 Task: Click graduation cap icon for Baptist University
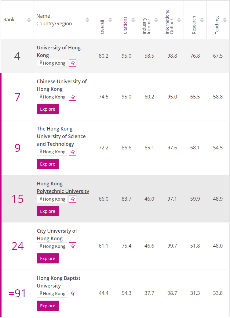click(72, 294)
